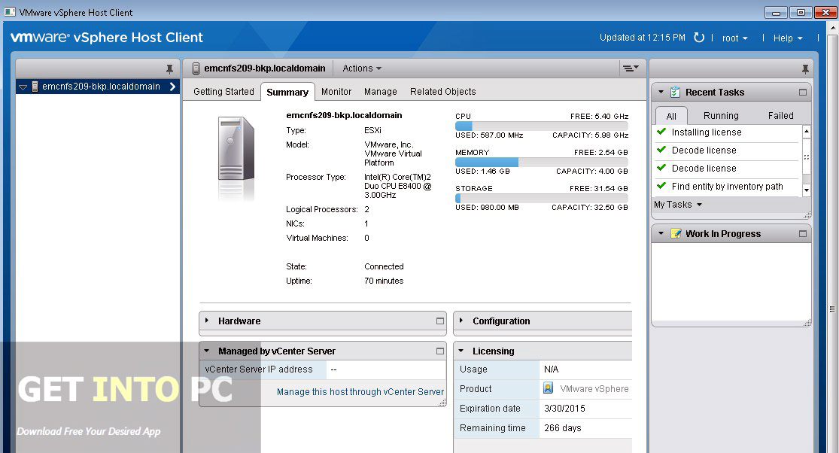
Task: Select emcnfs209-bkp.localdomain in the navigator
Action: [101, 87]
